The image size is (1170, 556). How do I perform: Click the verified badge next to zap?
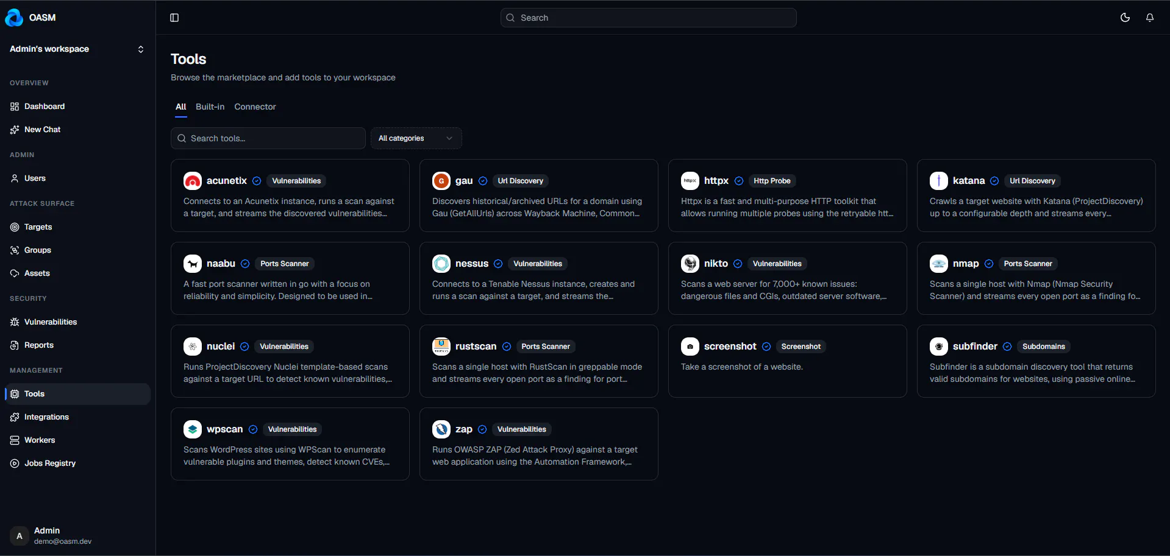(482, 429)
